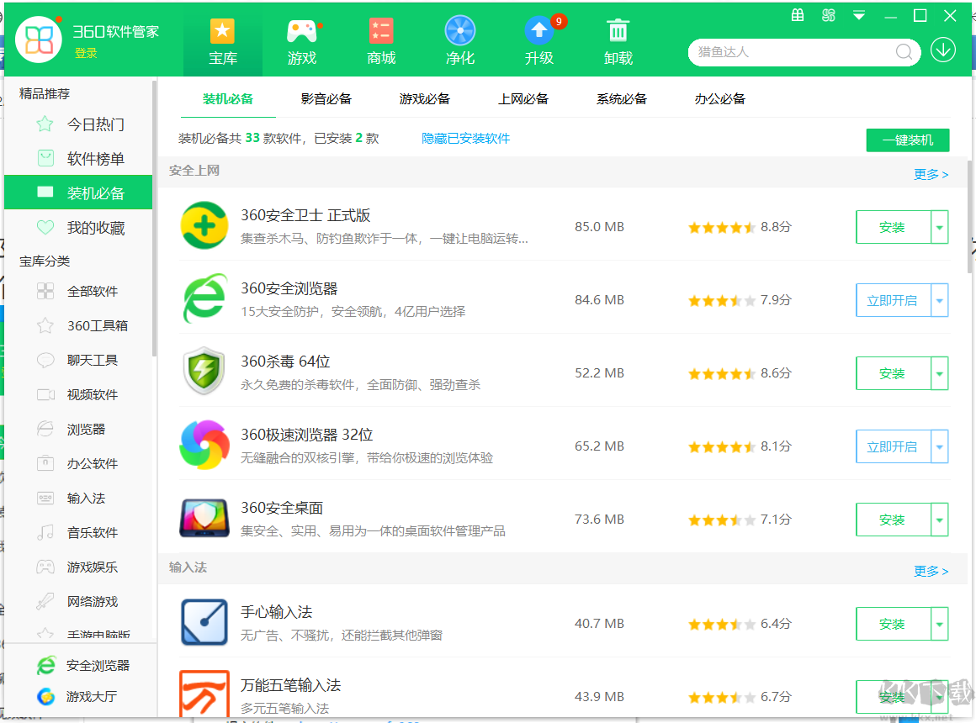Toggle 隐藏已安装软件 to hide installed software
Image resolution: width=976 pixels, height=723 pixels.
(x=465, y=140)
